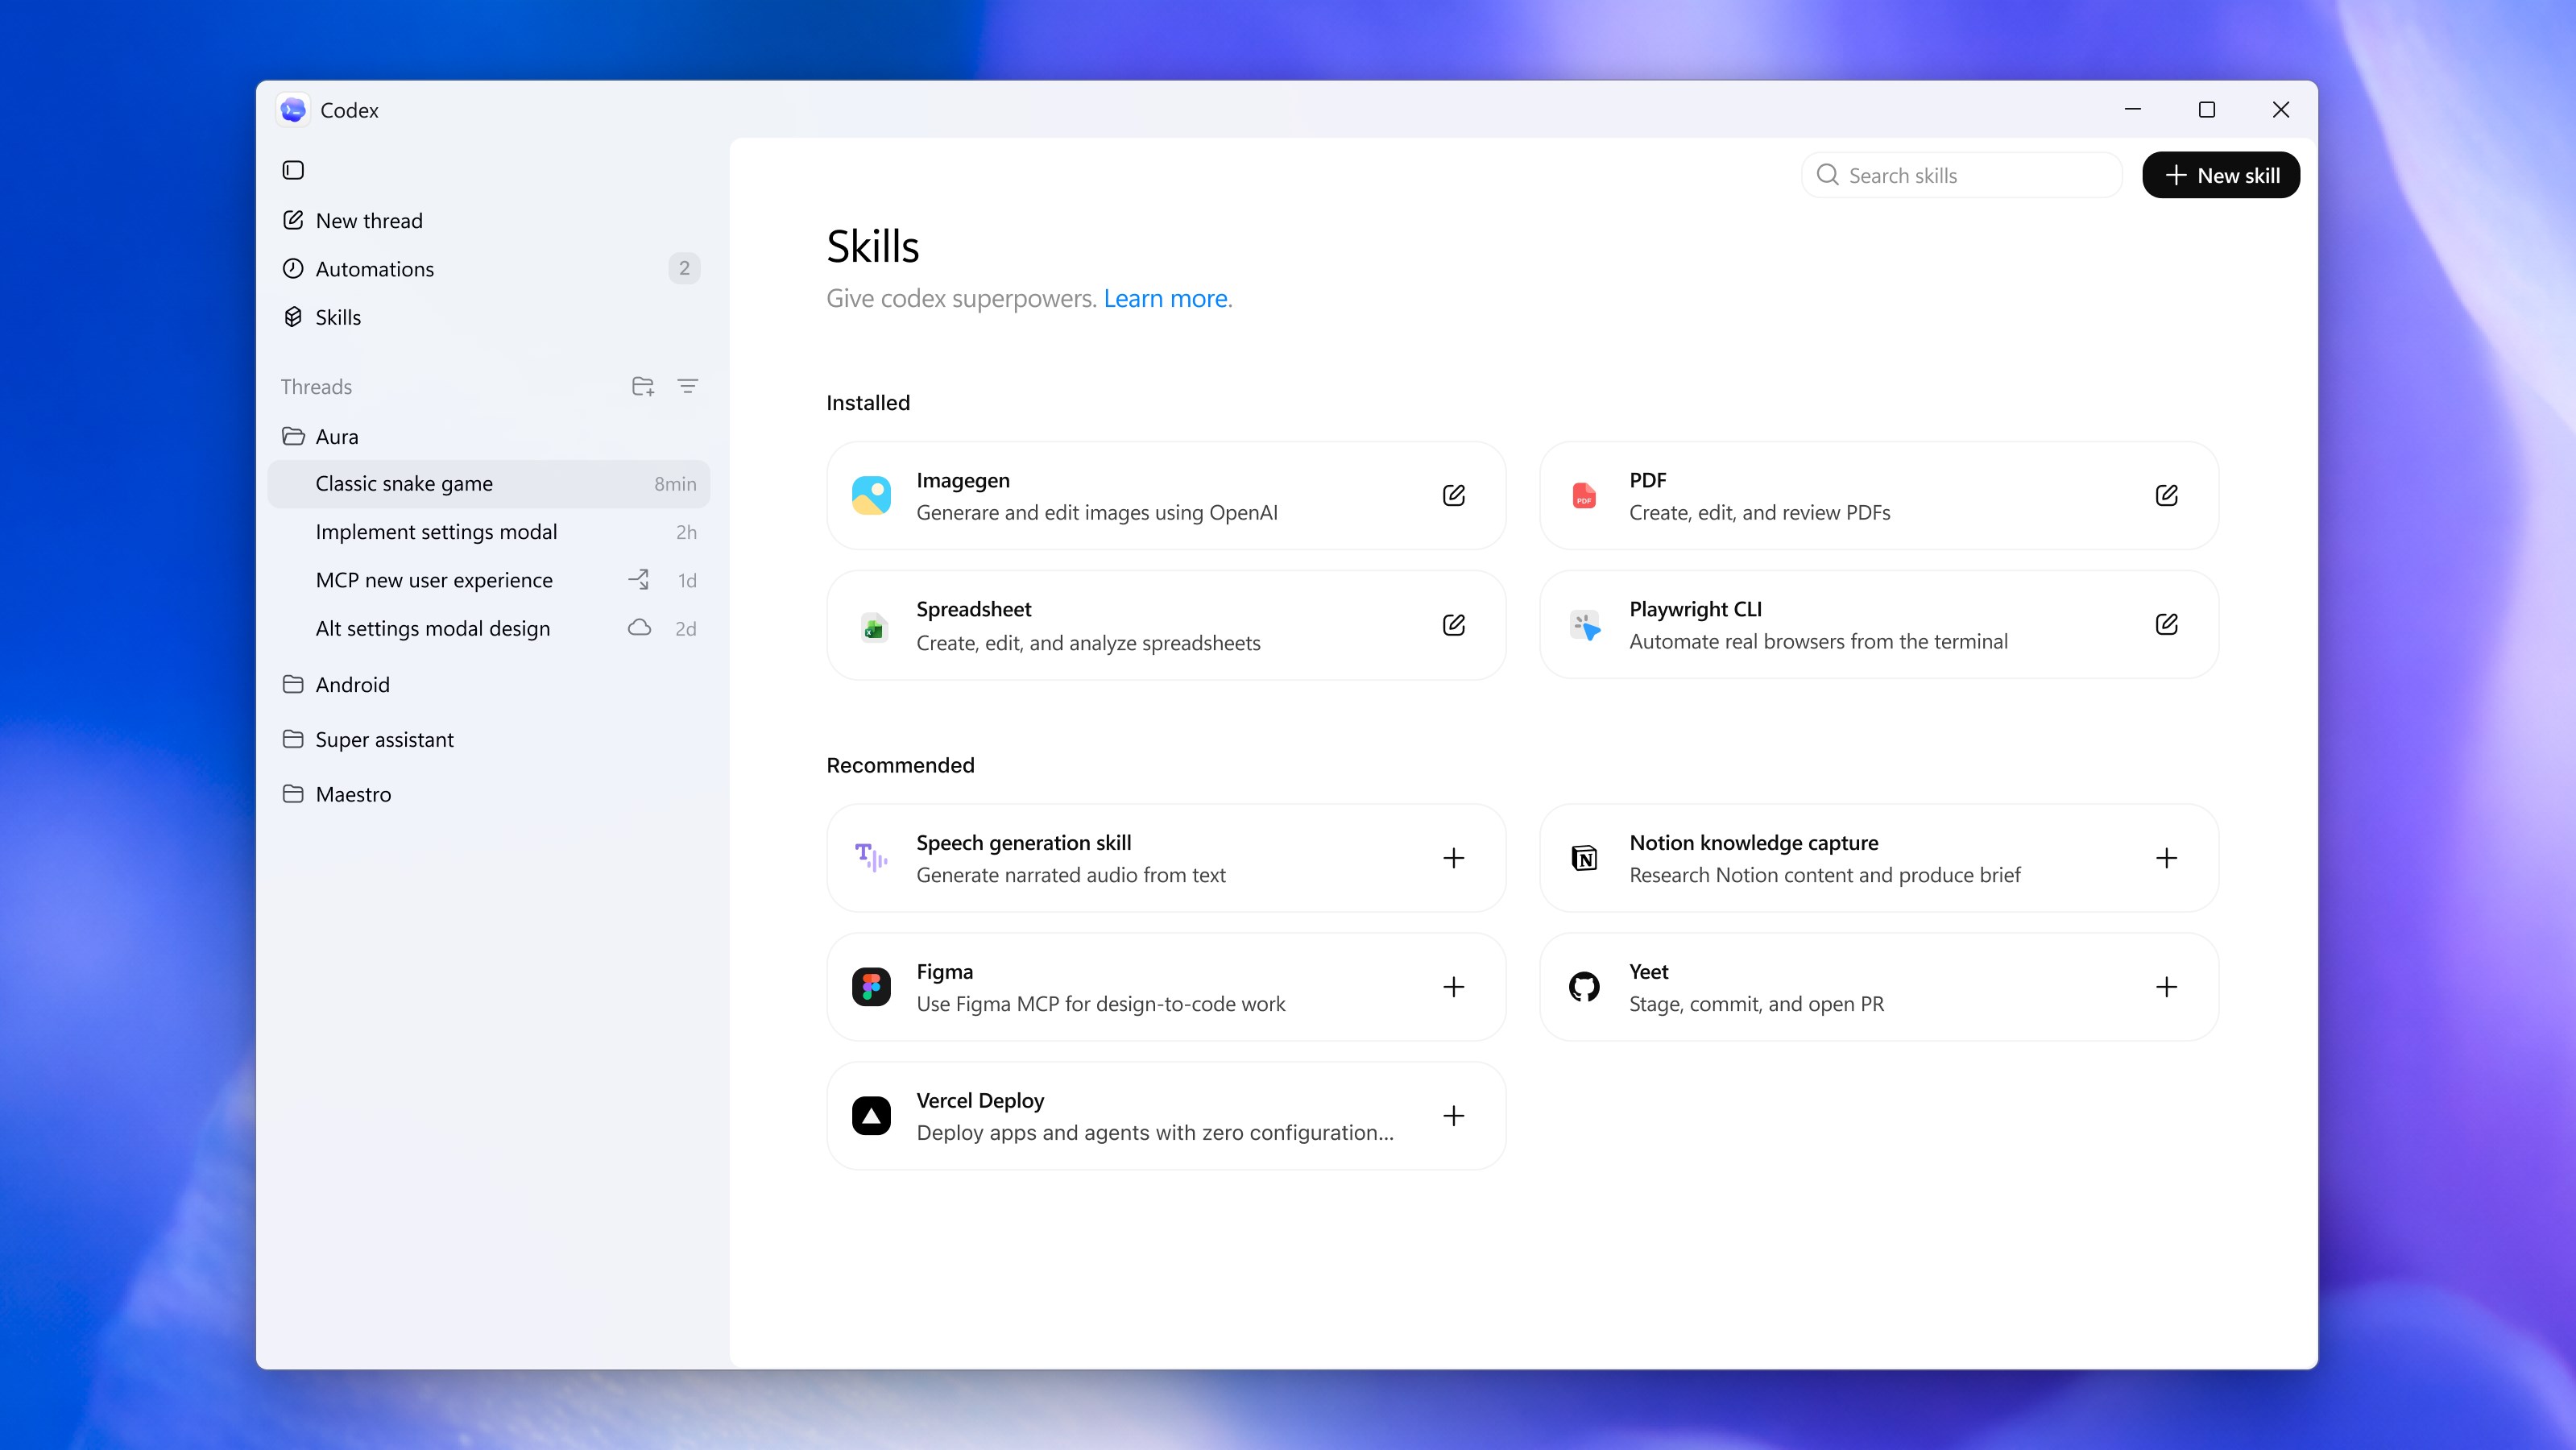Image resolution: width=2576 pixels, height=1450 pixels.
Task: Add the Figma skill with the plus icon
Action: (x=1455, y=987)
